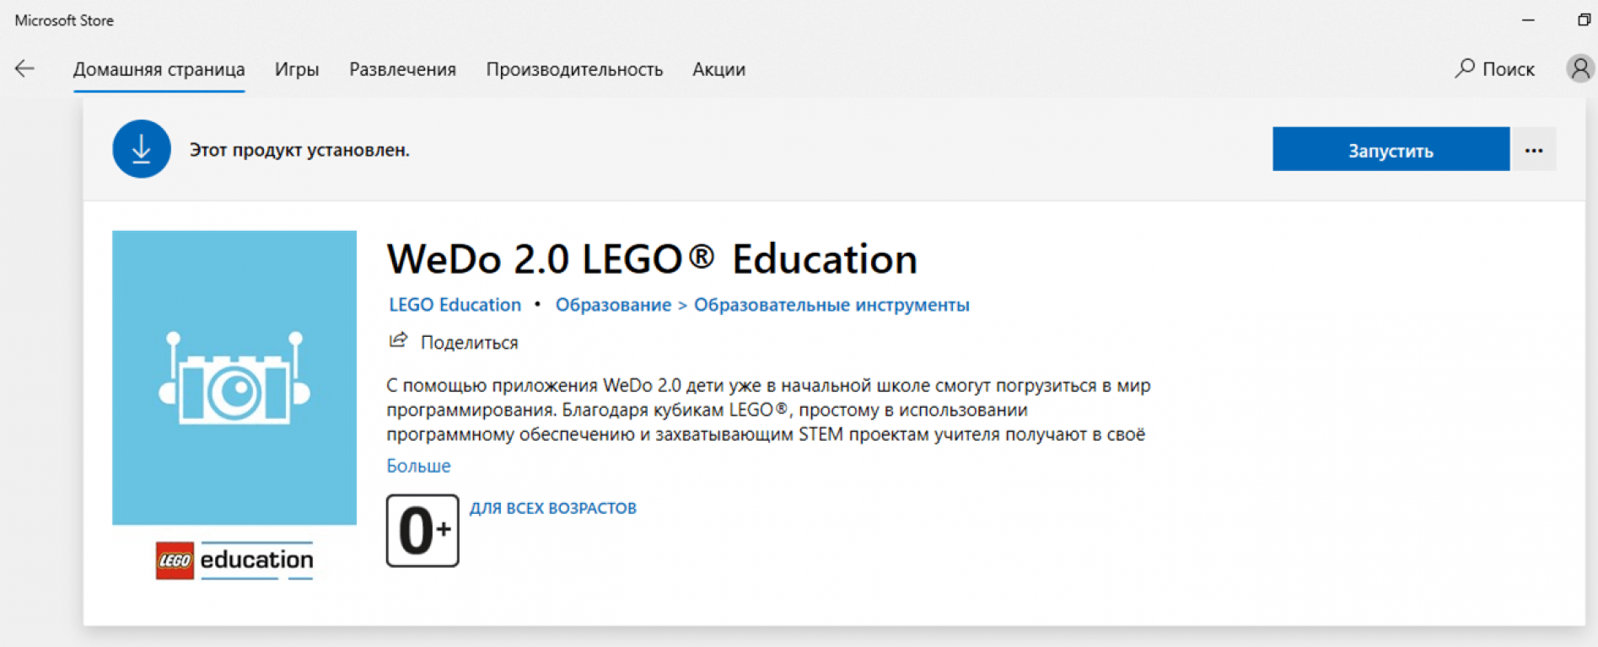Open the Акции tab
The height and width of the screenshot is (647, 1598).
pos(718,69)
